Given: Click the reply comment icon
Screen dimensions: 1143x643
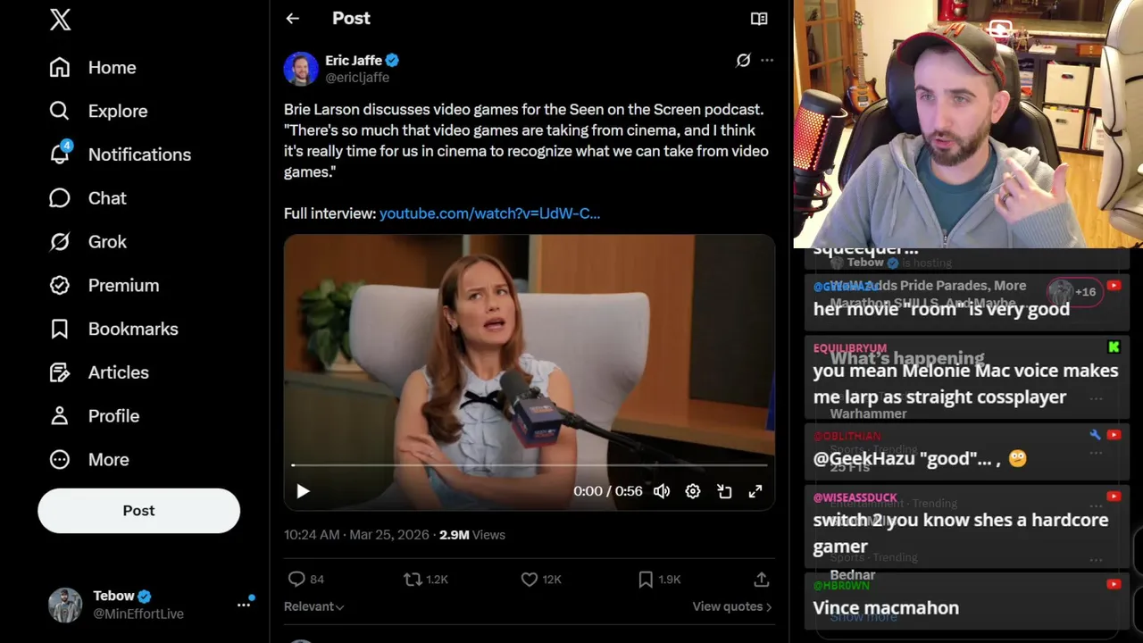Looking at the screenshot, I should pos(297,580).
